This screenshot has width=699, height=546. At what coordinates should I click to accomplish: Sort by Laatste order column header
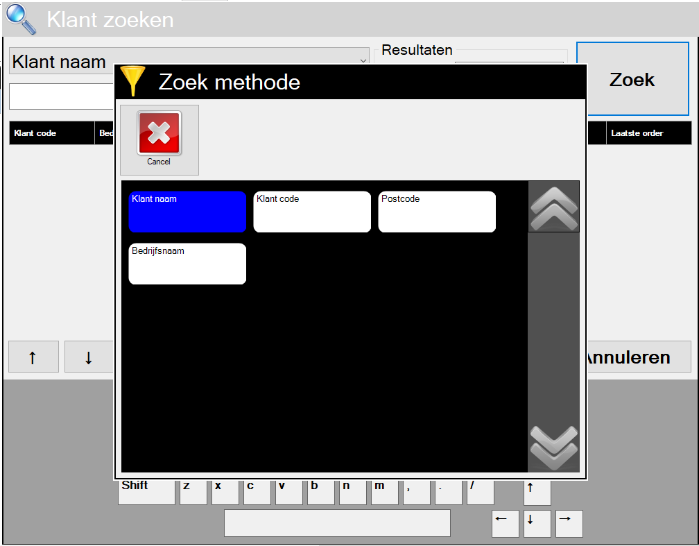pyautogui.click(x=648, y=133)
